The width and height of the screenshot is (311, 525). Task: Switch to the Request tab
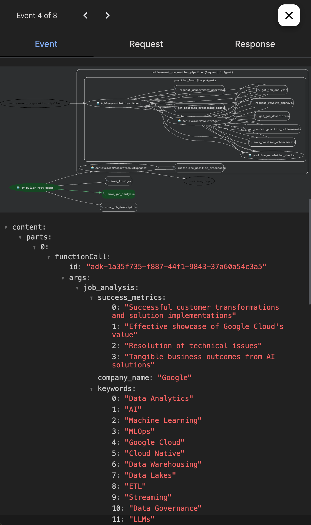click(x=146, y=44)
